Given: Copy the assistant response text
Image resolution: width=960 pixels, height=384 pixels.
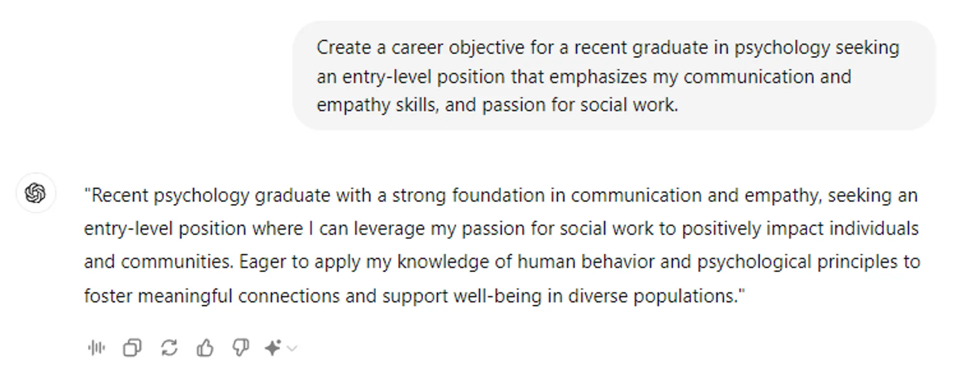Looking at the screenshot, I should coord(132,348).
